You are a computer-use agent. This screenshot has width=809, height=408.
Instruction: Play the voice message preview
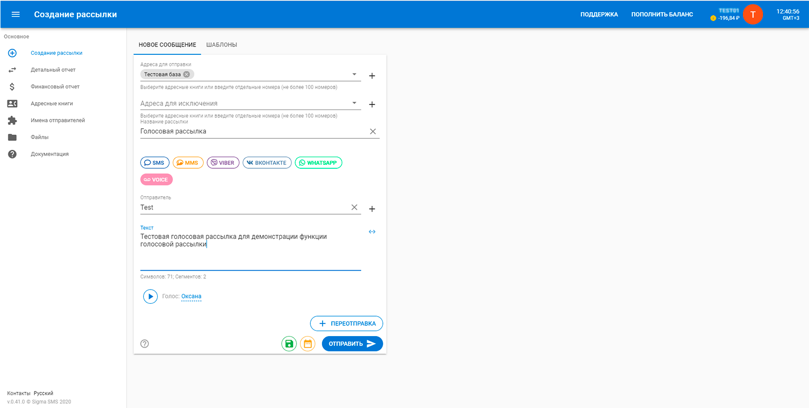coord(150,296)
